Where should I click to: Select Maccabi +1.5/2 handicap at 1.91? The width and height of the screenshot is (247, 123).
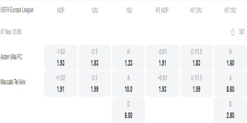tap(61, 84)
